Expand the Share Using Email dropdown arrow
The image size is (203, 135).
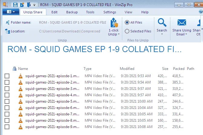186,34
